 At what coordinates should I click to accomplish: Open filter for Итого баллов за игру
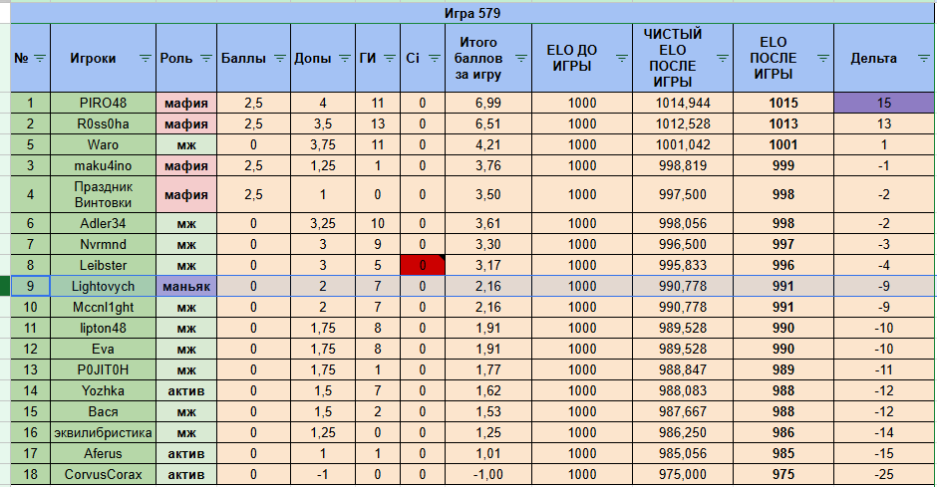click(x=519, y=59)
